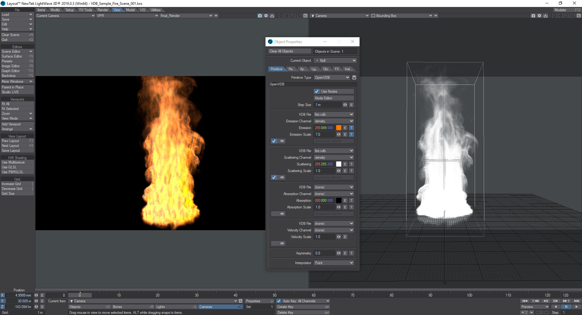
Task: Uncheck the Use Nodes checkbox
Action: 317,91
